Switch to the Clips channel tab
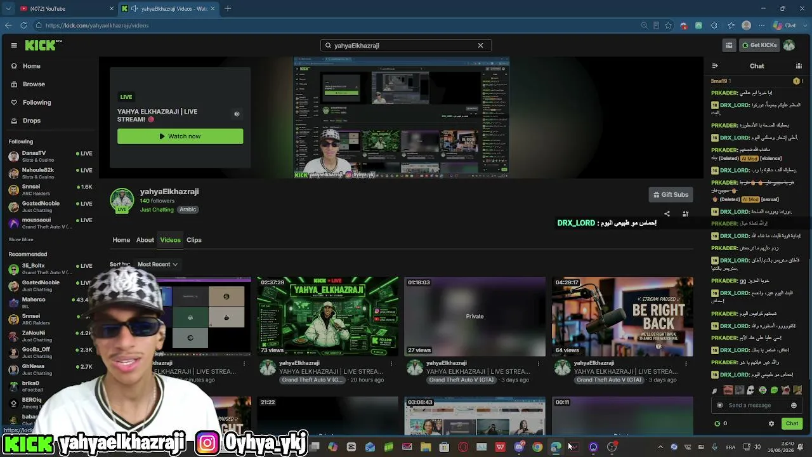The height and width of the screenshot is (457, 812). (194, 240)
